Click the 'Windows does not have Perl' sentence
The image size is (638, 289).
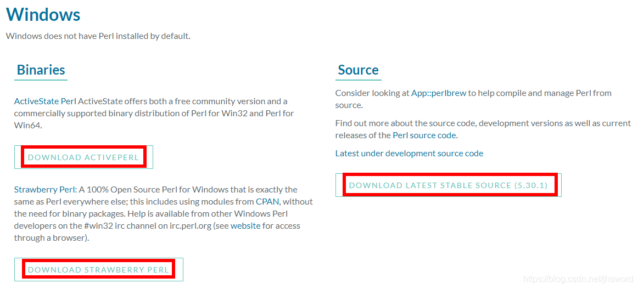coord(98,36)
